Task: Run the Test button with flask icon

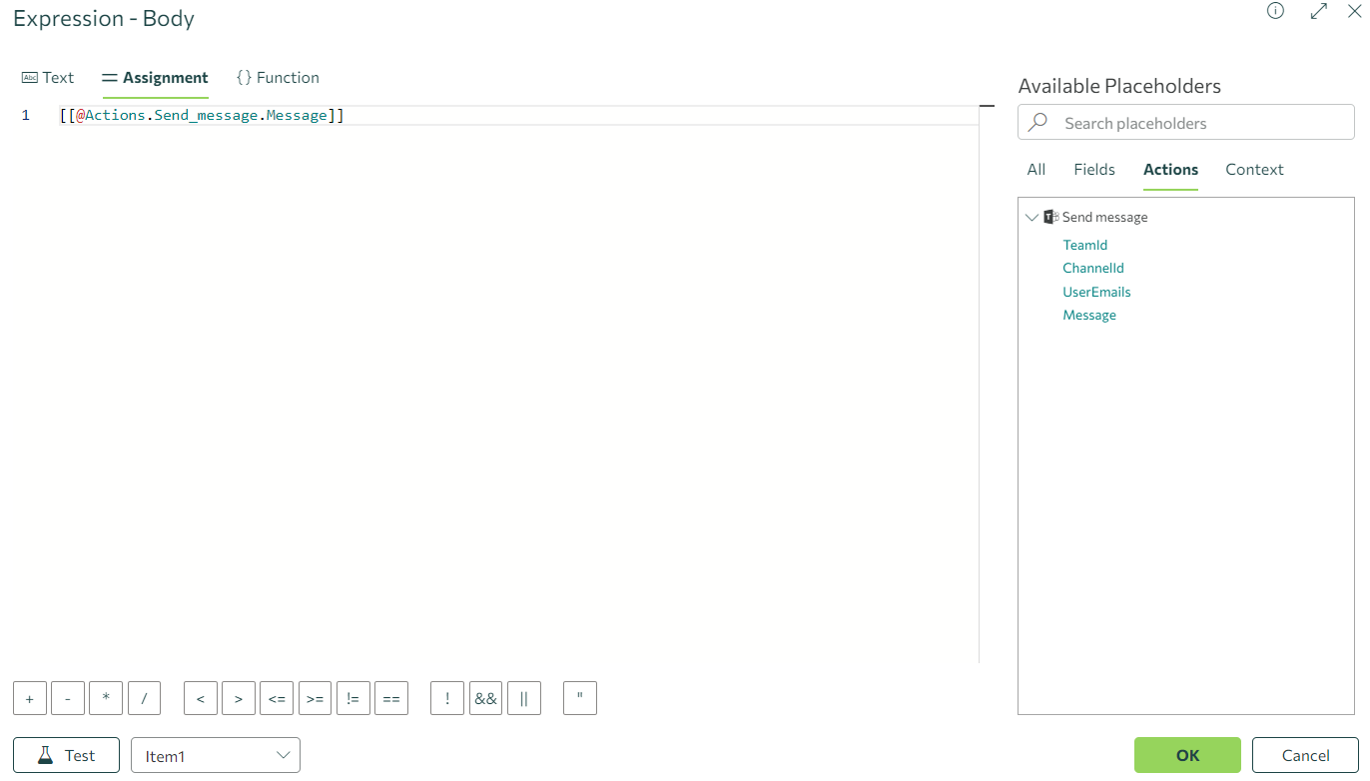Action: pos(66,755)
